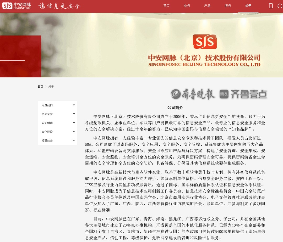Expand the 公司新闻 sidebar arrow
The image size is (283, 242).
click(x=74, y=123)
